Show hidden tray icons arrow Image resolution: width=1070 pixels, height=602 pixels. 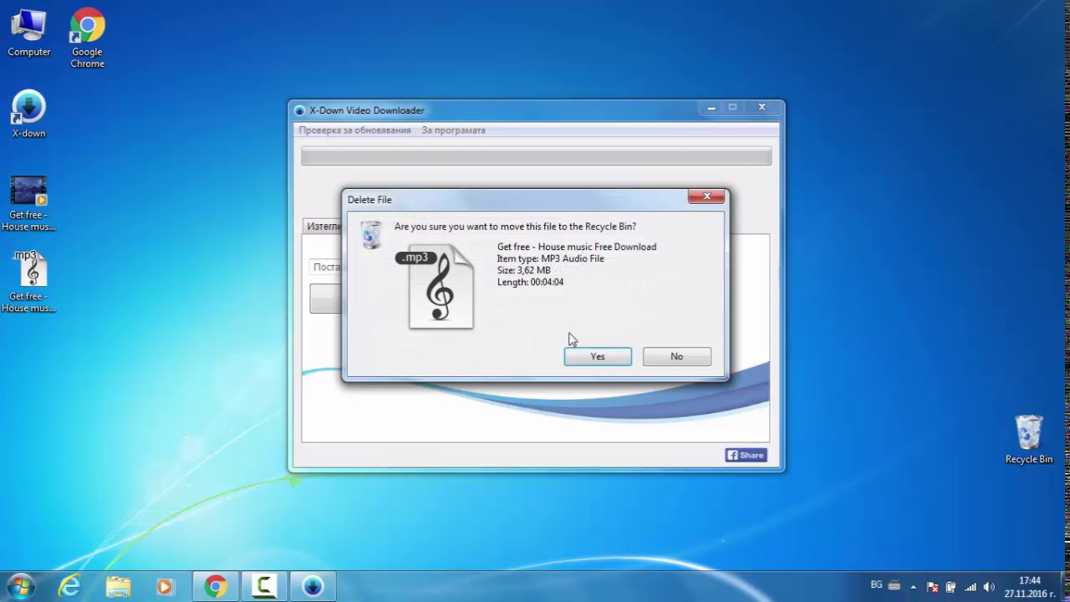pos(913,587)
